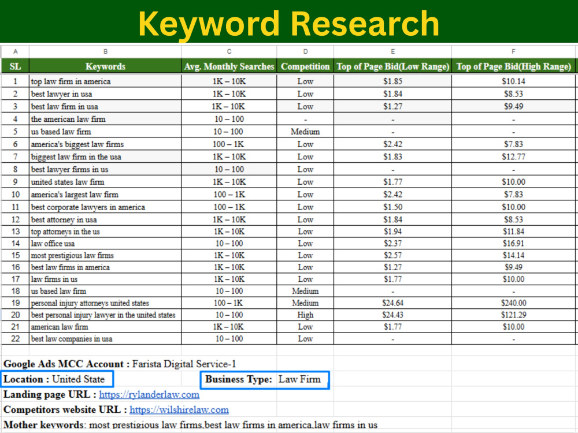The height and width of the screenshot is (433, 578).
Task: Select cell 'best personal injury lawyer in the united states'
Action: [x=105, y=315]
